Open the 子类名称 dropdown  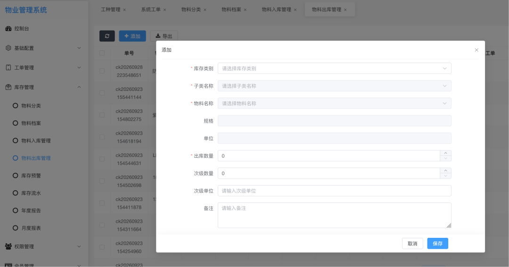tap(334, 86)
